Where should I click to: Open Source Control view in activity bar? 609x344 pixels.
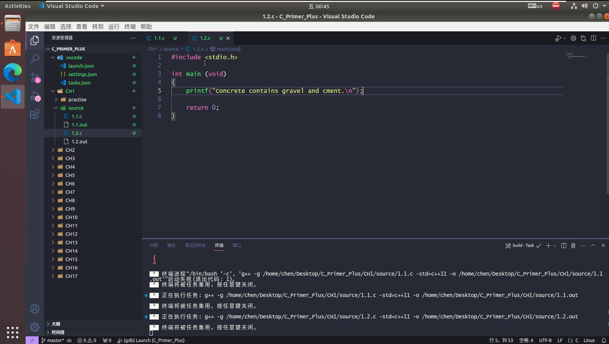point(35,78)
